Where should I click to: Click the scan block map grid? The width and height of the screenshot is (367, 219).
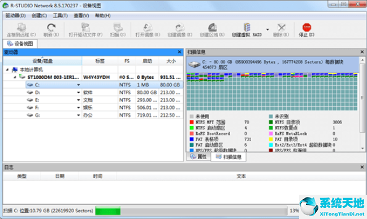click(272, 91)
